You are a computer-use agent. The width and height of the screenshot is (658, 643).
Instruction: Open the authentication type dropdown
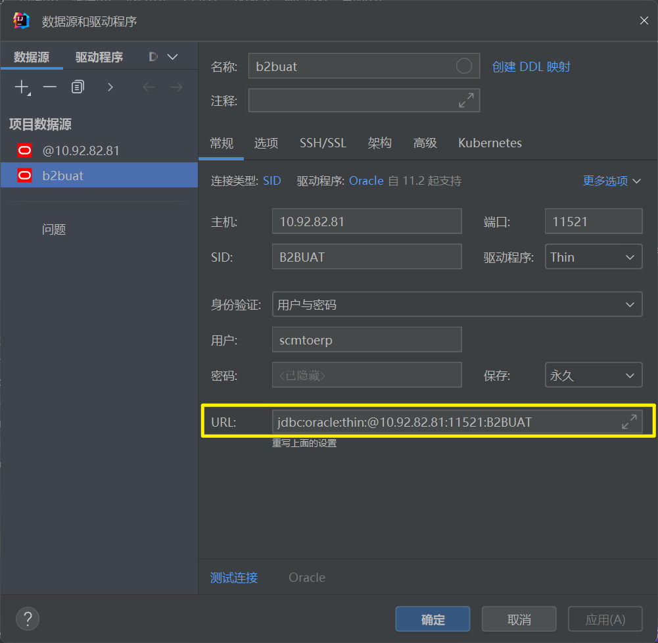click(457, 304)
